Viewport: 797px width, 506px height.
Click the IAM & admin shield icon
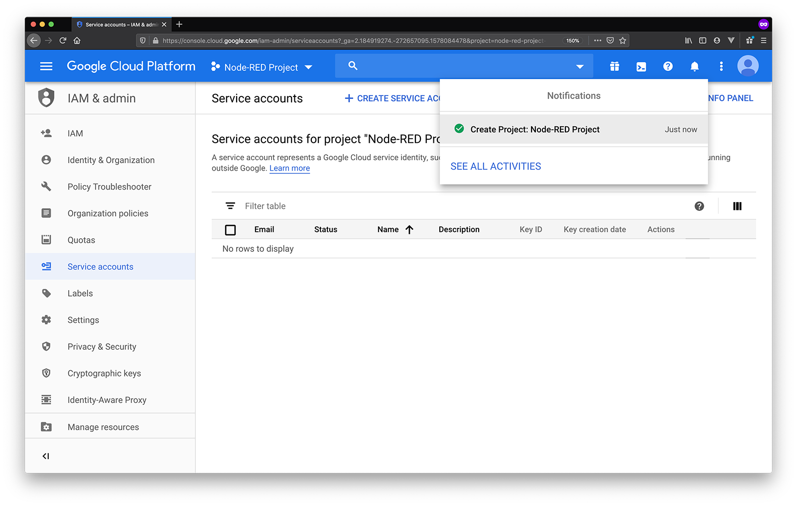pyautogui.click(x=46, y=98)
